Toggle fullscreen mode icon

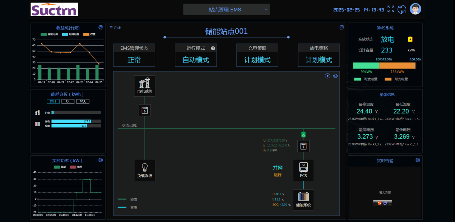[x=391, y=9]
